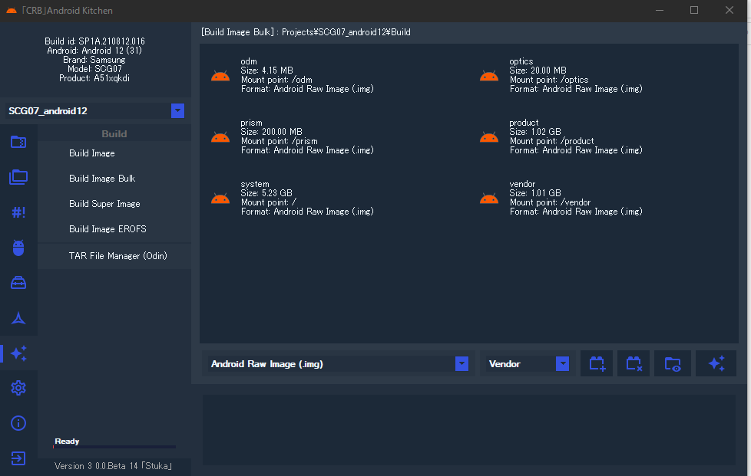Click the Ready progress bar
751x476 pixels.
coord(114,447)
